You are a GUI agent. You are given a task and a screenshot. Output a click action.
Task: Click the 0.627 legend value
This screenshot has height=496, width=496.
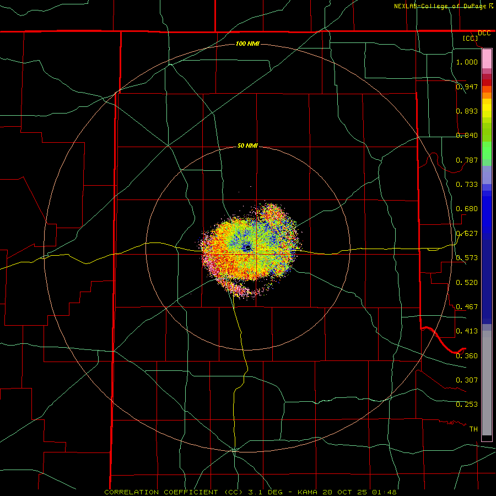pyautogui.click(x=467, y=234)
